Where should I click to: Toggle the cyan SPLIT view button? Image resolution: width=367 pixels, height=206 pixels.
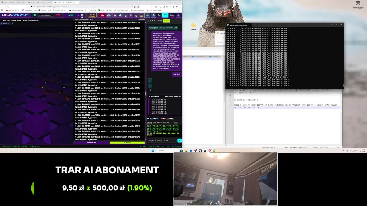click(165, 15)
